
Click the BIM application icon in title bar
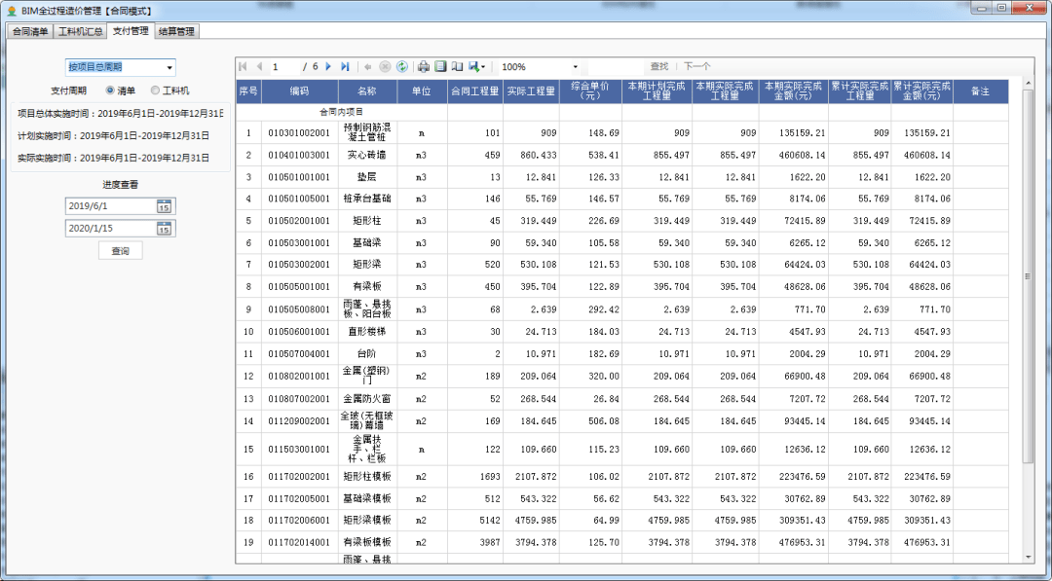pos(12,11)
